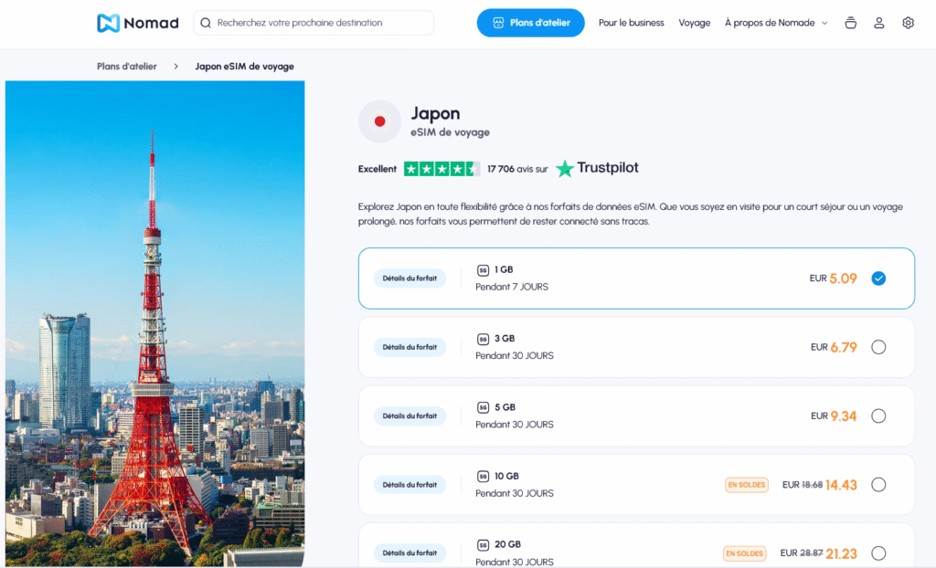The width and height of the screenshot is (936, 568).
Task: Open the Pour le business menu item
Action: [x=631, y=22]
